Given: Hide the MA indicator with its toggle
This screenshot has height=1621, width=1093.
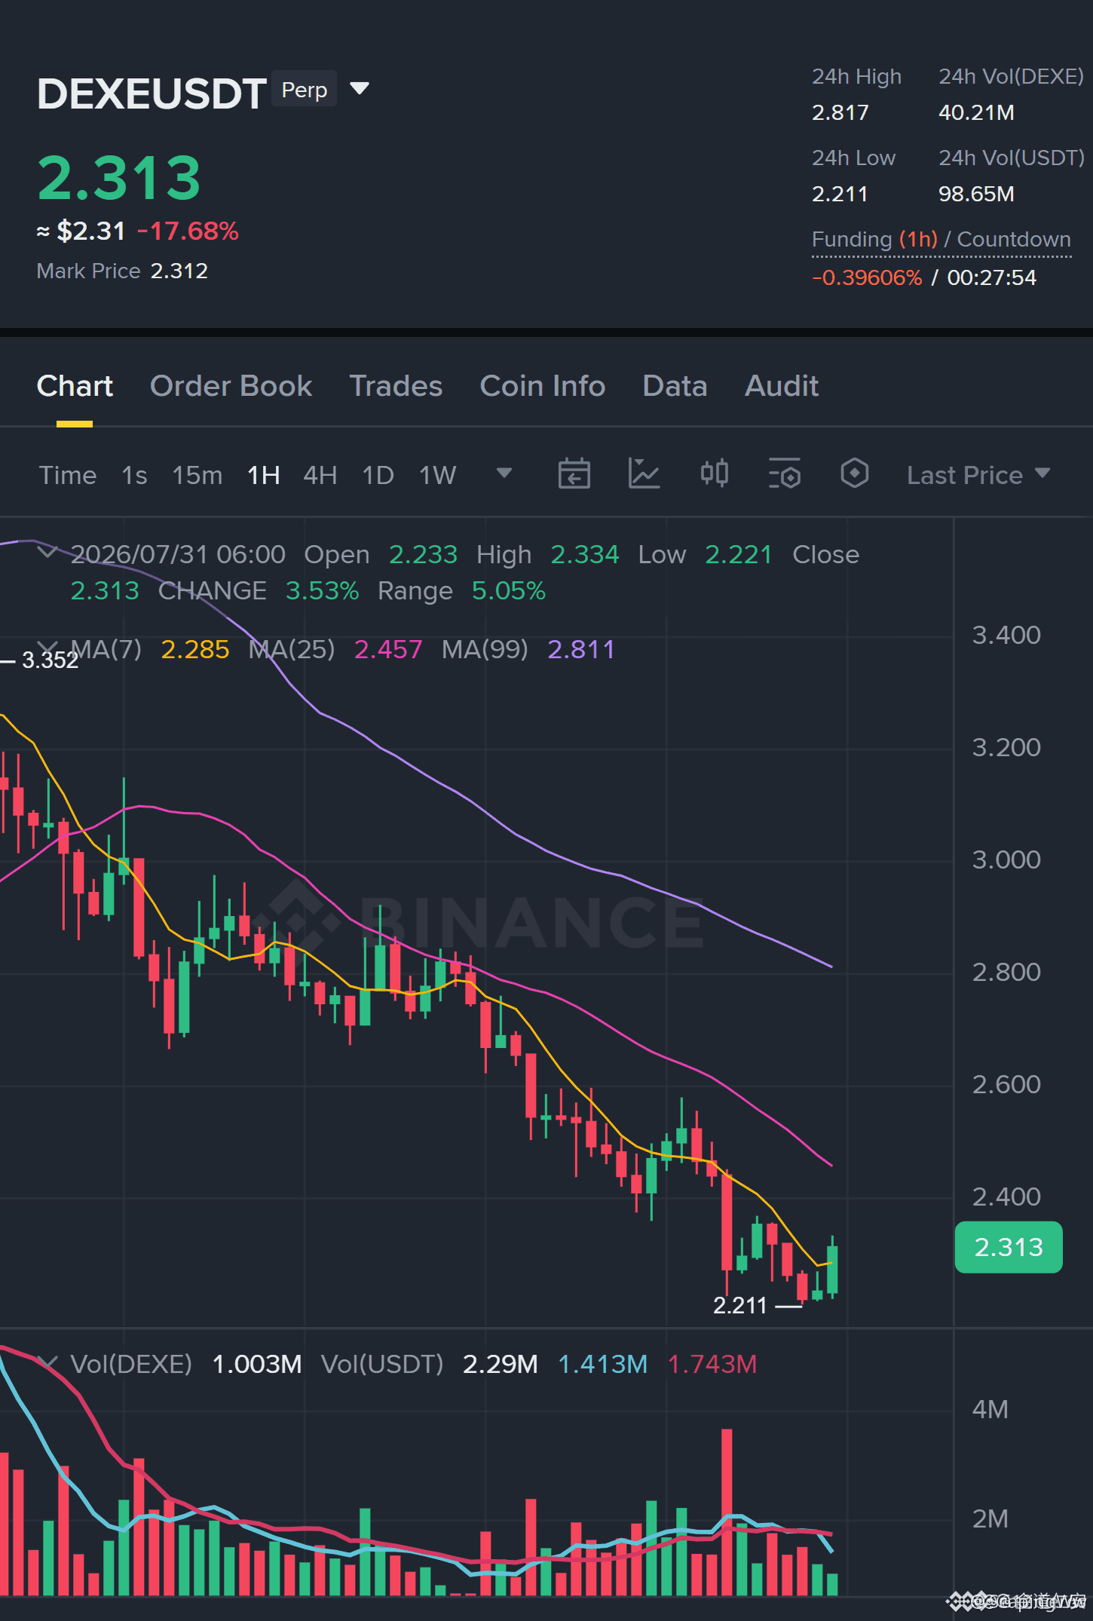Looking at the screenshot, I should [x=47, y=648].
